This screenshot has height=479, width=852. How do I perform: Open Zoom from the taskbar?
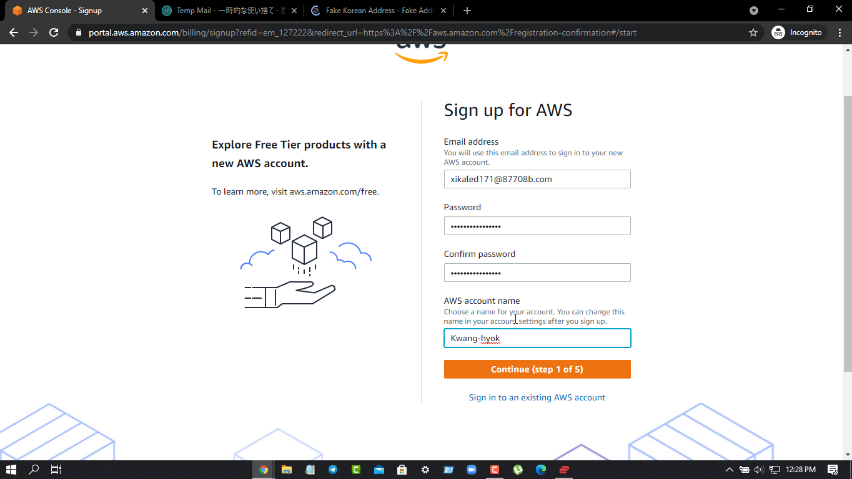[x=472, y=470]
